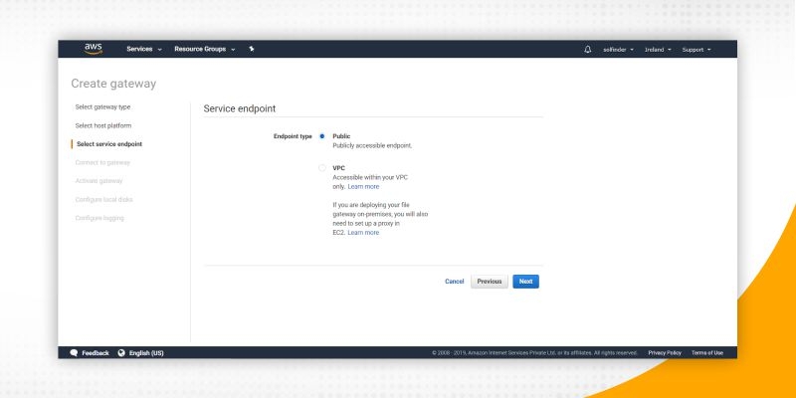Expand the Resource Groups dropdown
The height and width of the screenshot is (398, 796).
204,49
